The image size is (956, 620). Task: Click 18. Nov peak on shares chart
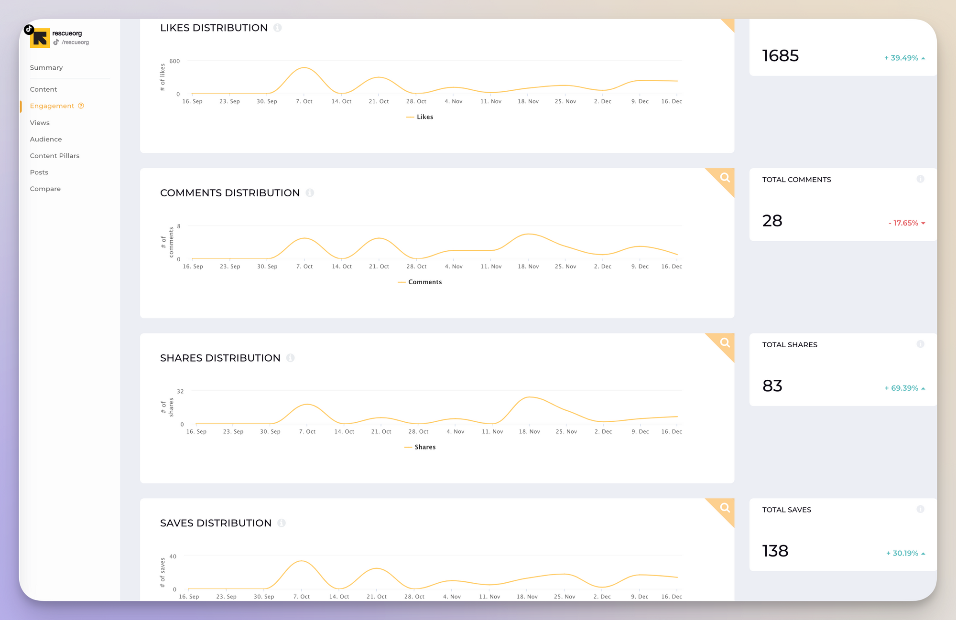tap(529, 397)
